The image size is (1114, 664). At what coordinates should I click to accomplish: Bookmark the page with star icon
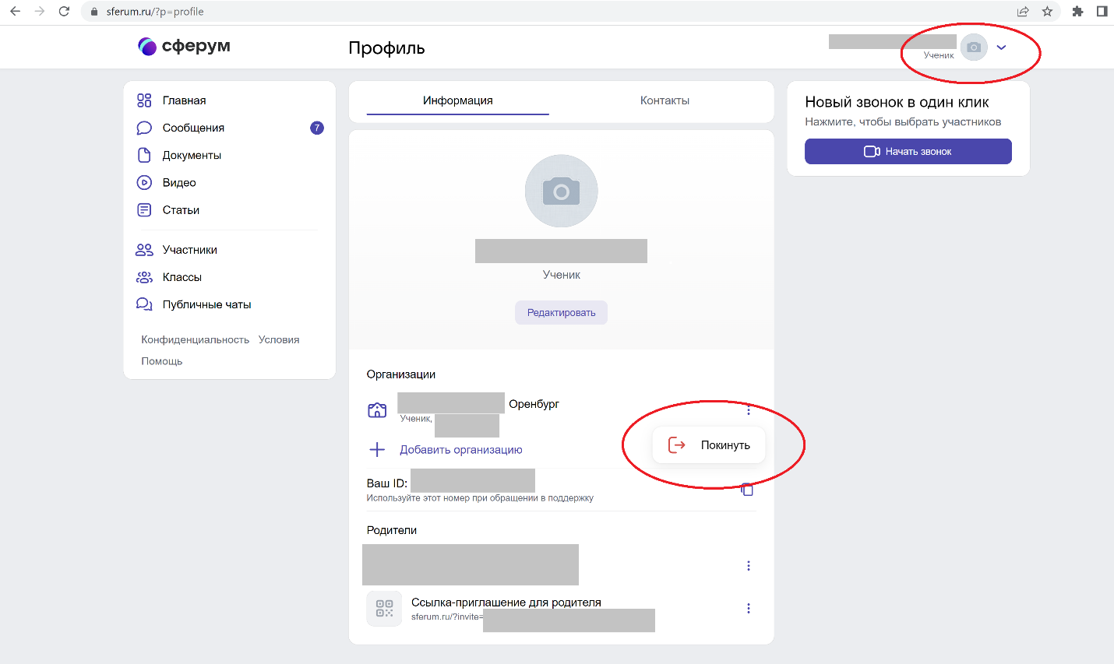[1047, 12]
